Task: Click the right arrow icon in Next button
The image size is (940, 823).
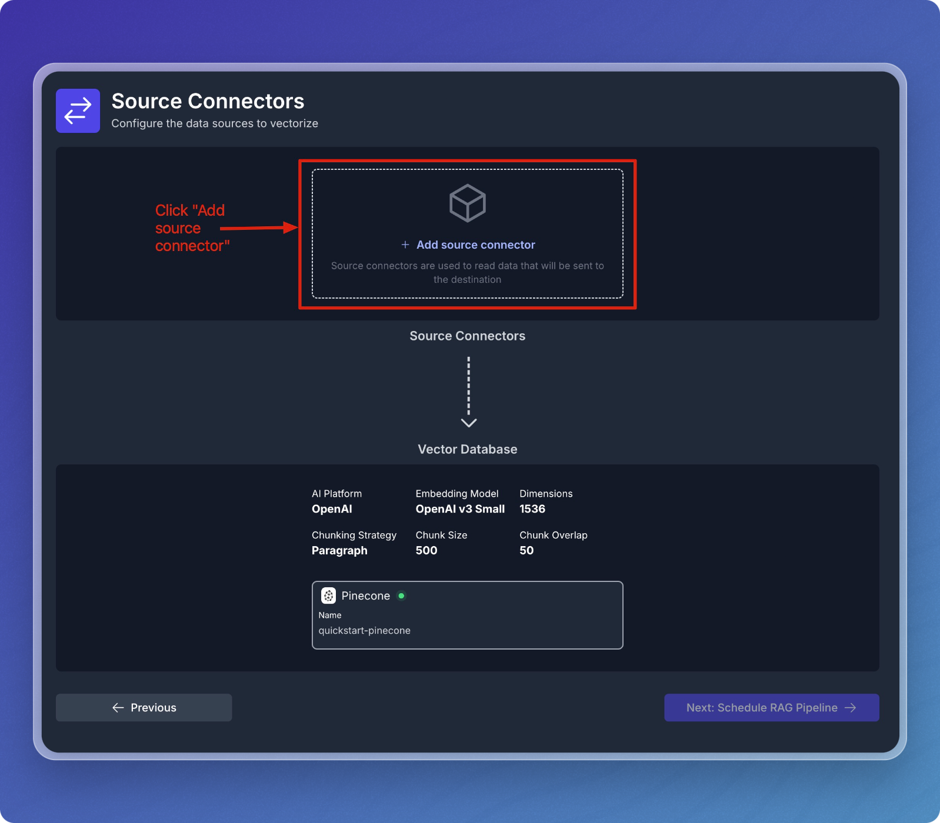Action: click(851, 707)
